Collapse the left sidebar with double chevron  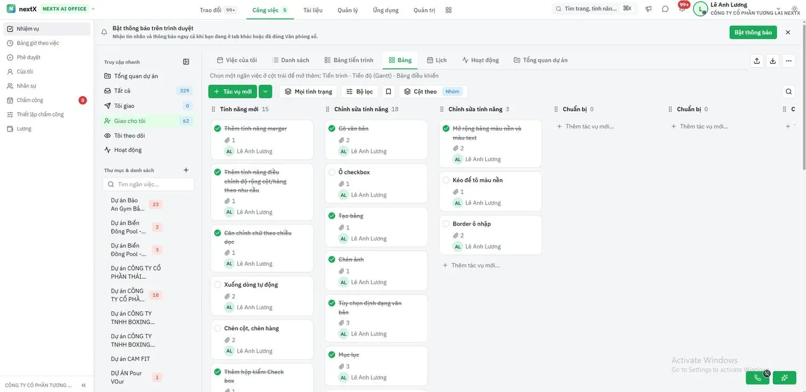coord(83,385)
